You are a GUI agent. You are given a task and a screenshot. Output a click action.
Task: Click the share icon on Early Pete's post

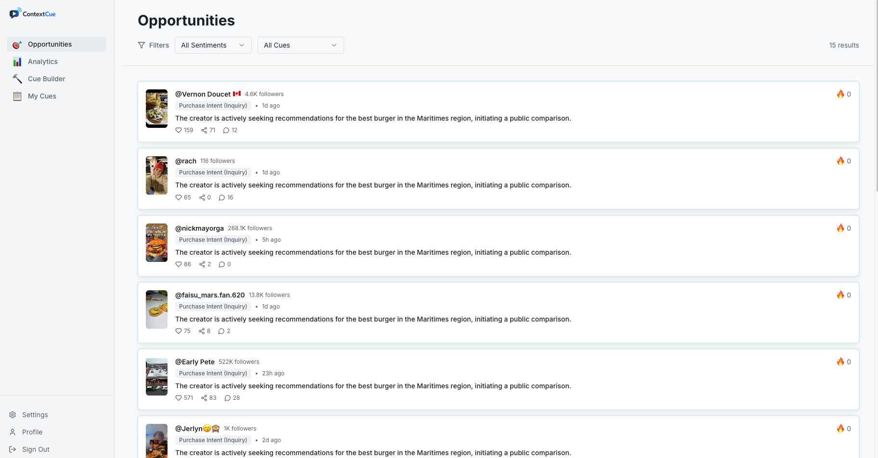(204, 398)
